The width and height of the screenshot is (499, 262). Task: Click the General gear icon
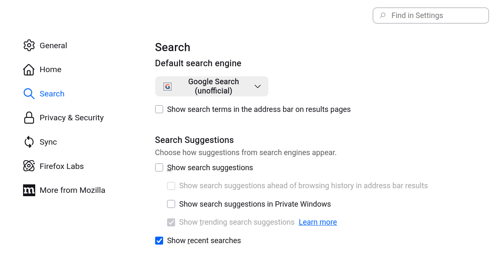[x=29, y=45]
